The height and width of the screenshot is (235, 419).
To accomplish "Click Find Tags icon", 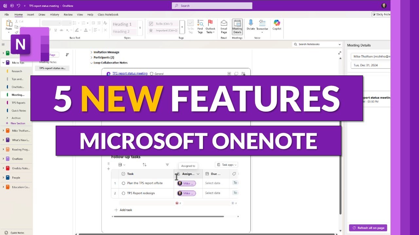I will tap(200, 23).
